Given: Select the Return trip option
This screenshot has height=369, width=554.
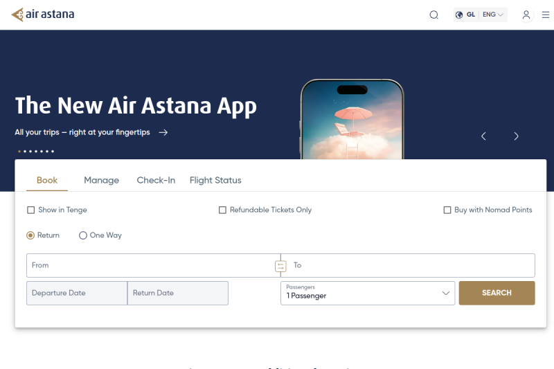Looking at the screenshot, I should [x=30, y=235].
